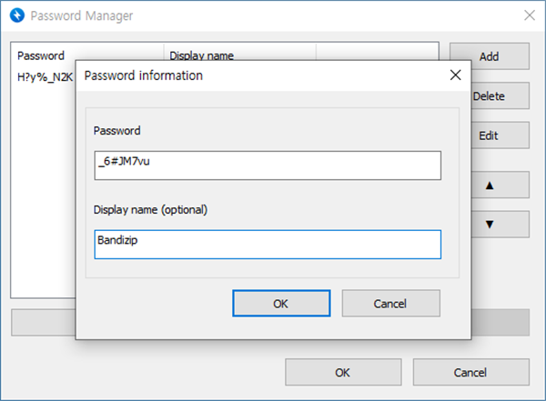Click the Bandizip icon in title bar
The width and height of the screenshot is (546, 401).
[15, 15]
